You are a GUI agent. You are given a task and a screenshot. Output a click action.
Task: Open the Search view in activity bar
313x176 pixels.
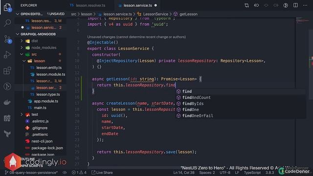[x=7, y=23]
